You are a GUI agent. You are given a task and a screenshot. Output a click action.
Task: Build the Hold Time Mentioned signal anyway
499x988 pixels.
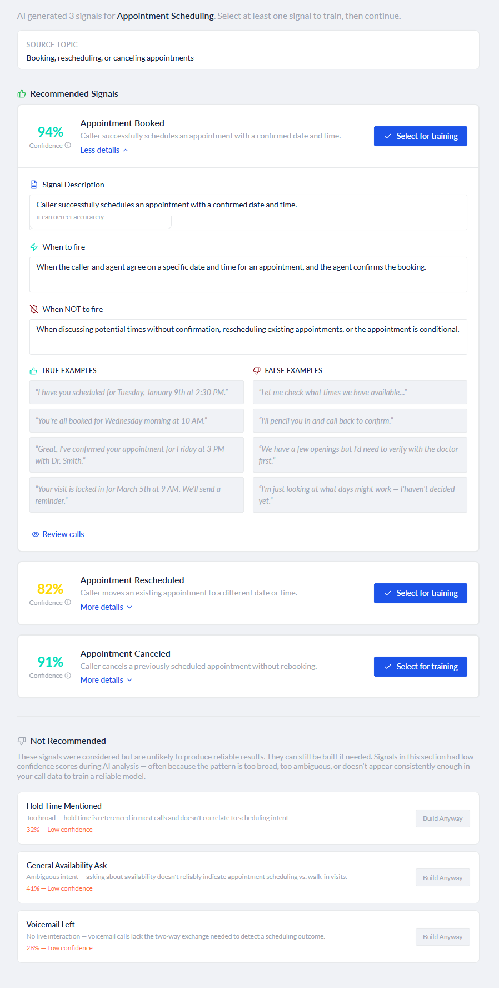[442, 818]
